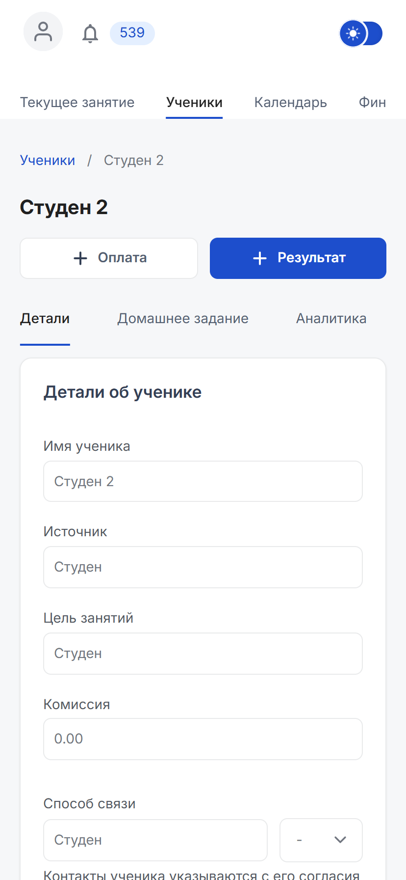Expand the dropdown next to Способ связи field
This screenshot has width=406, height=880.
(321, 840)
